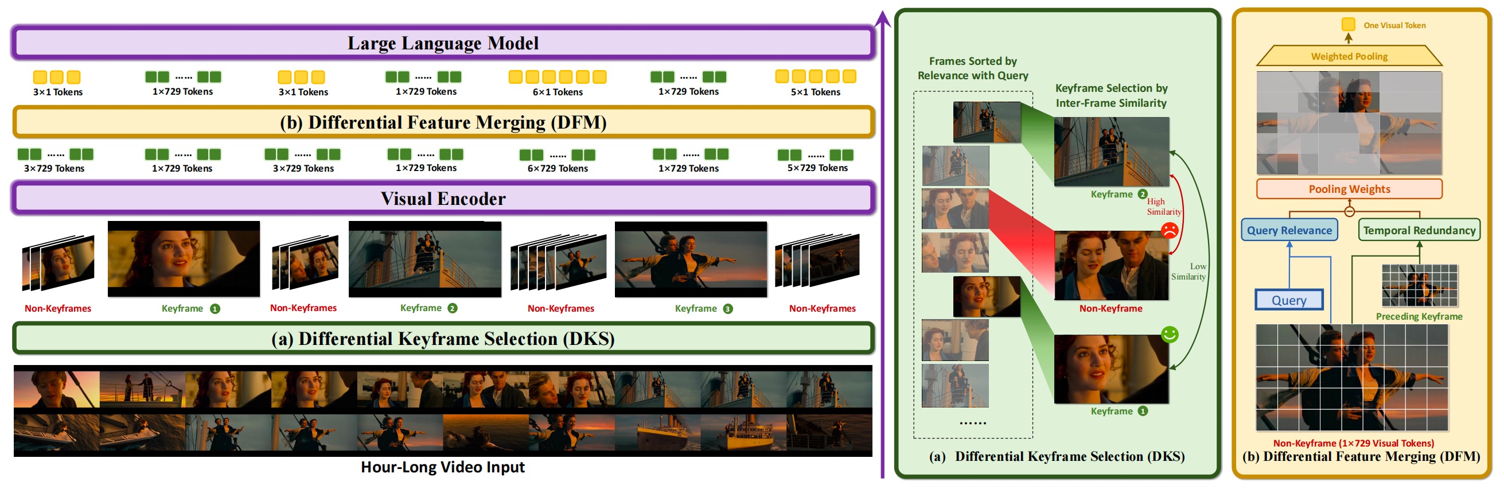
Task: Select green token group above 5×729 Tokens
Action: (x=816, y=155)
